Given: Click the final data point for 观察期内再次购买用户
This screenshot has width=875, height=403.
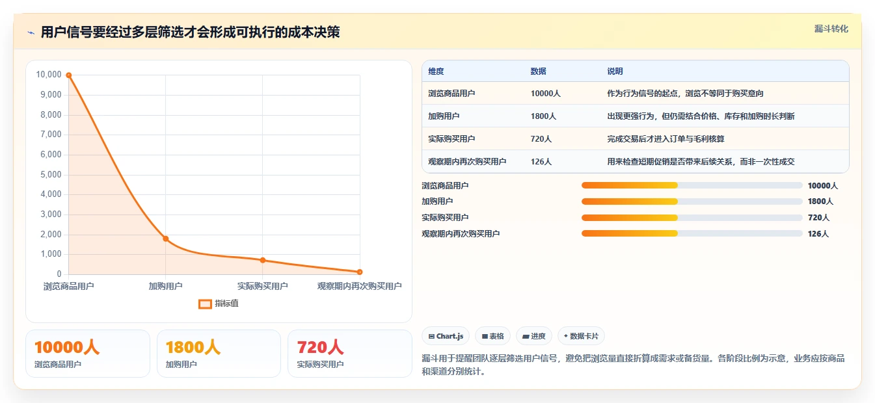Looking at the screenshot, I should (x=360, y=272).
